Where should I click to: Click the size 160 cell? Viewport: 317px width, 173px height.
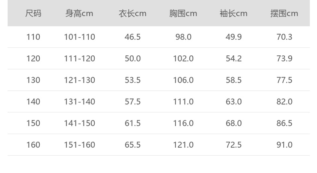[x=33, y=145]
